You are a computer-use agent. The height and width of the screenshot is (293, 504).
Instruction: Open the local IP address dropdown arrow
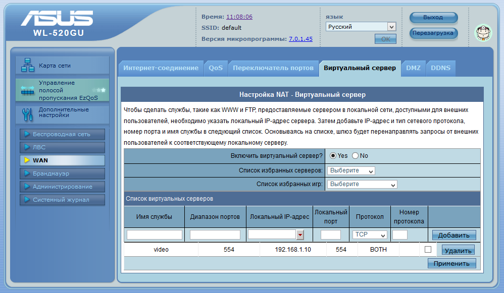300,235
